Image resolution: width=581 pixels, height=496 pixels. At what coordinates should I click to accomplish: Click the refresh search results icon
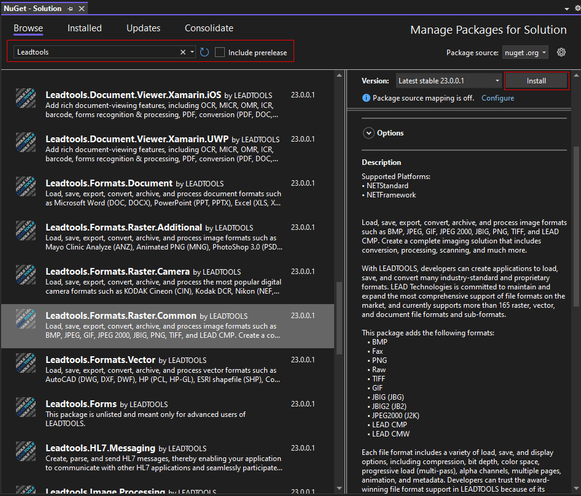pos(205,52)
